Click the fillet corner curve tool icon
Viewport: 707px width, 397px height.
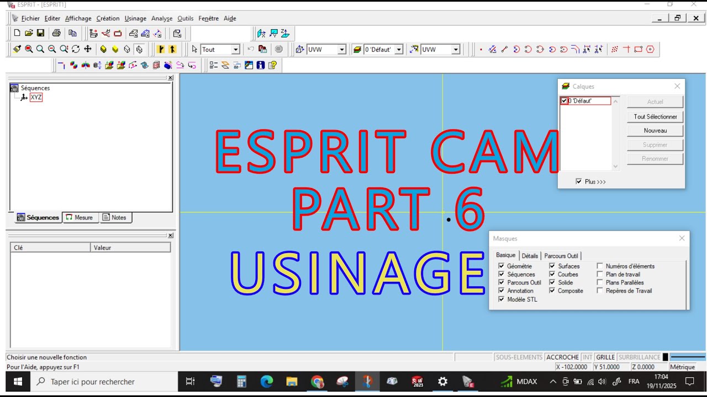coord(575,49)
